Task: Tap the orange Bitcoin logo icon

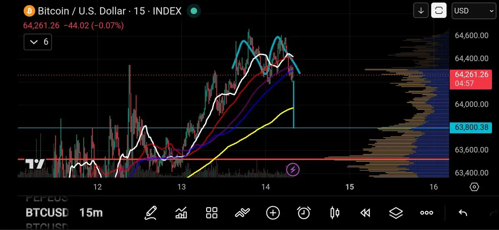Action: click(x=29, y=11)
